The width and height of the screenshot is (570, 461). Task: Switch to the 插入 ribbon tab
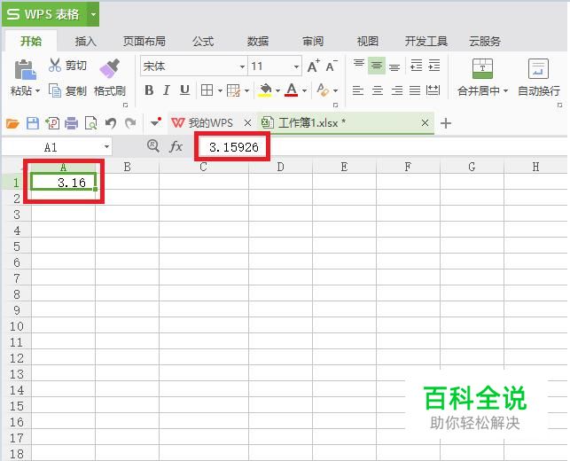coord(86,41)
